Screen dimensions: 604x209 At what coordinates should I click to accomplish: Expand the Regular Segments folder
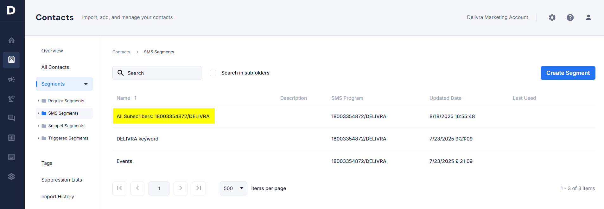click(x=38, y=101)
